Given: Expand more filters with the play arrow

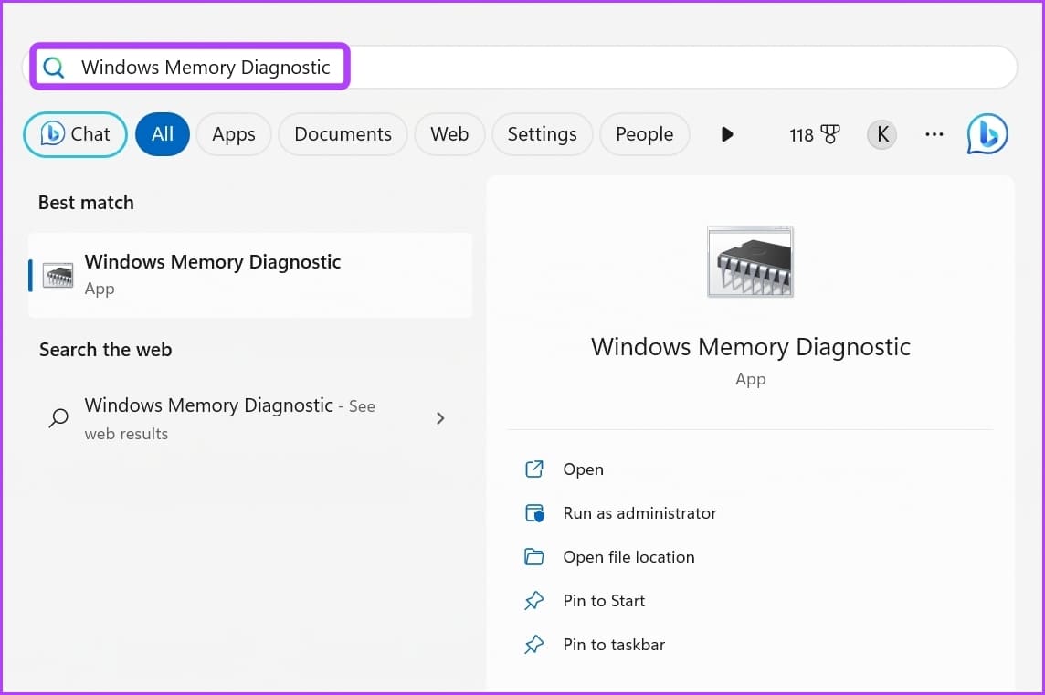Looking at the screenshot, I should point(727,134).
